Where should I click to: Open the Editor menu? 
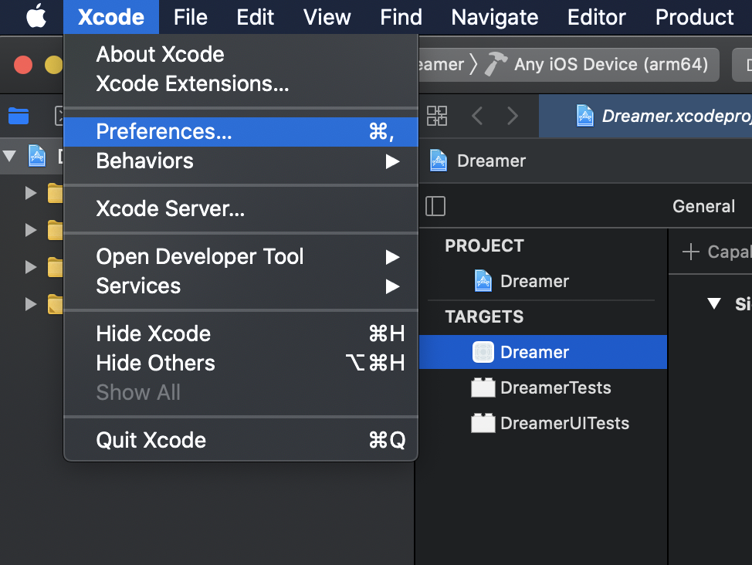point(597,17)
